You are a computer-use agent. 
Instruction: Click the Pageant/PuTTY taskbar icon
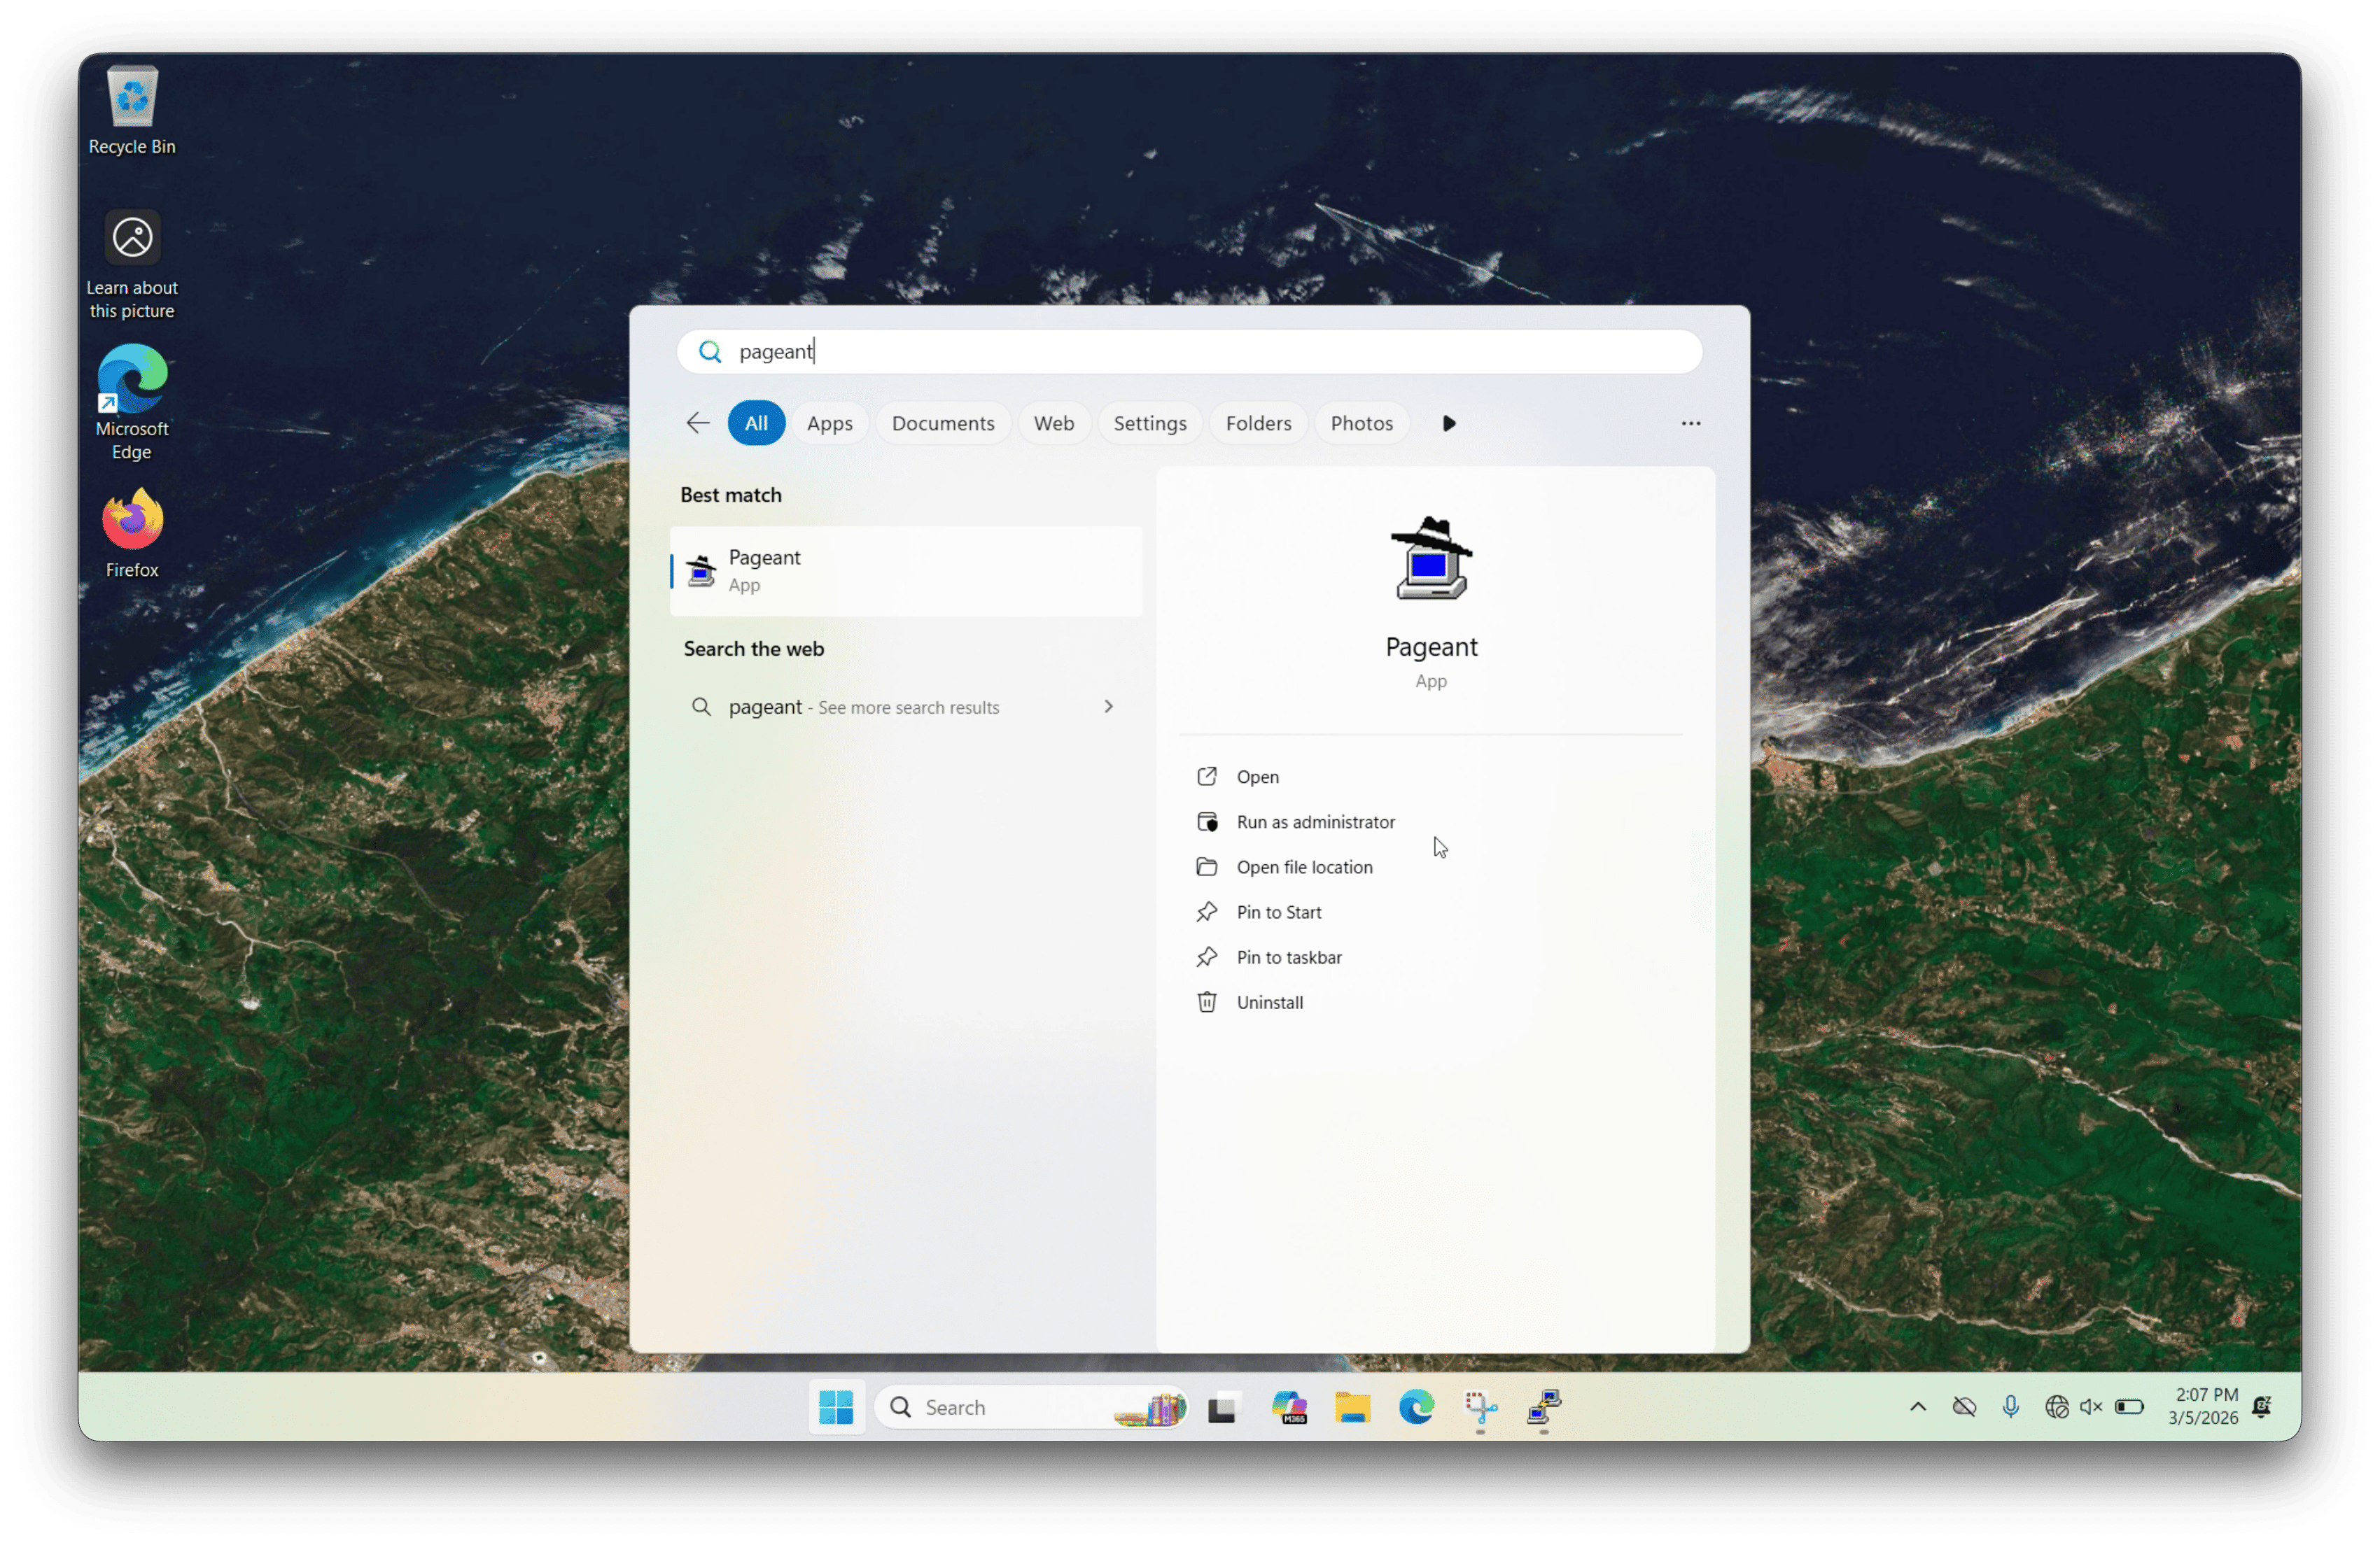(x=1544, y=1407)
